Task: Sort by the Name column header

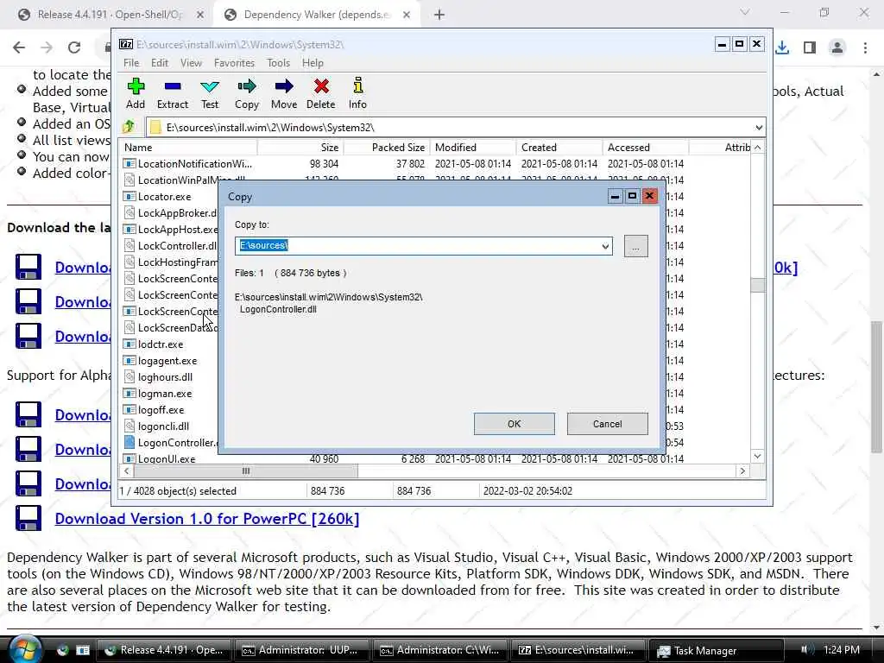Action: (x=189, y=147)
